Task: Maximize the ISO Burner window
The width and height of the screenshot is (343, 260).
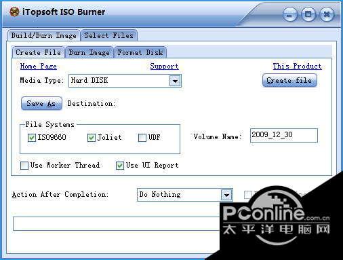Action: (x=308, y=14)
